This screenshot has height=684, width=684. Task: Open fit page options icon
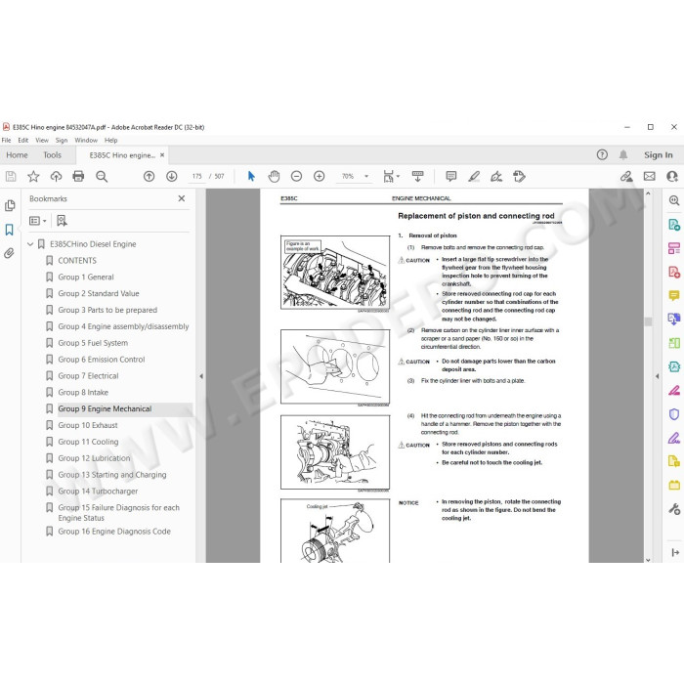(391, 176)
